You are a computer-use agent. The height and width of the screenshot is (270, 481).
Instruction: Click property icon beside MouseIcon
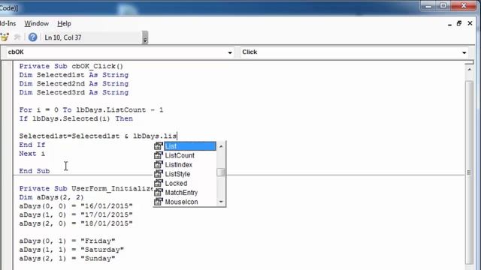(x=159, y=202)
